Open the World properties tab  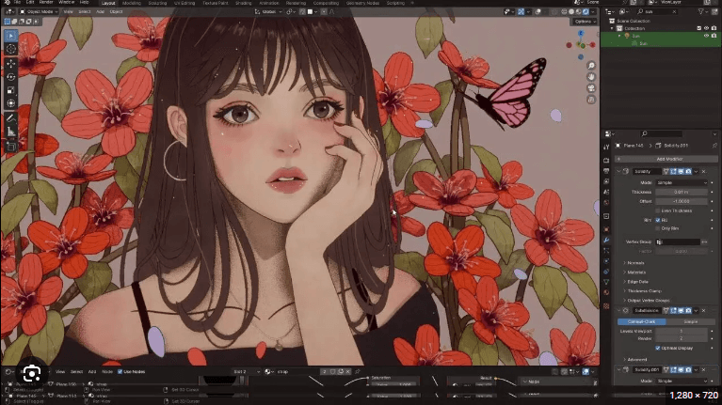click(x=606, y=202)
